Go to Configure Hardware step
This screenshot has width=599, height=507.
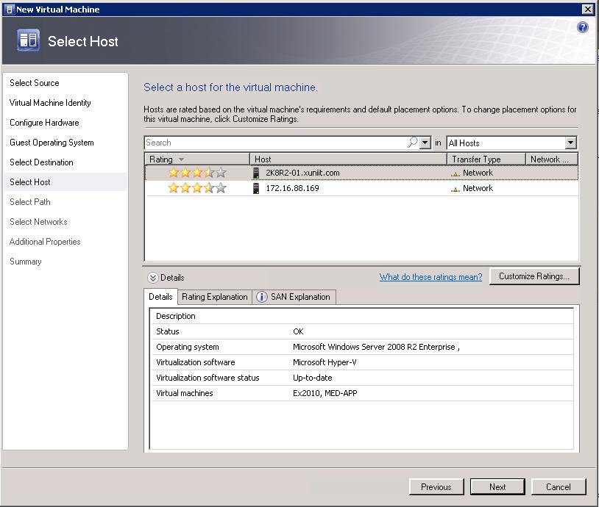44,123
